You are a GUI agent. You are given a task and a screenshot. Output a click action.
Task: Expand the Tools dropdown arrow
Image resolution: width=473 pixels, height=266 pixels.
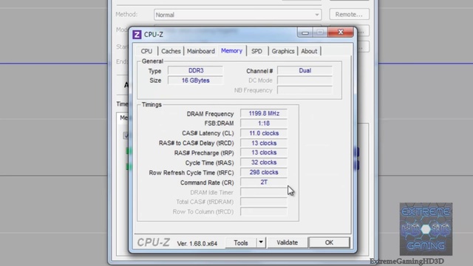(x=261, y=242)
